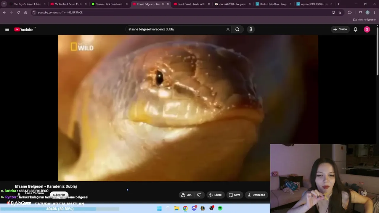
Task: Open media controls in toolbar
Action: point(360,12)
